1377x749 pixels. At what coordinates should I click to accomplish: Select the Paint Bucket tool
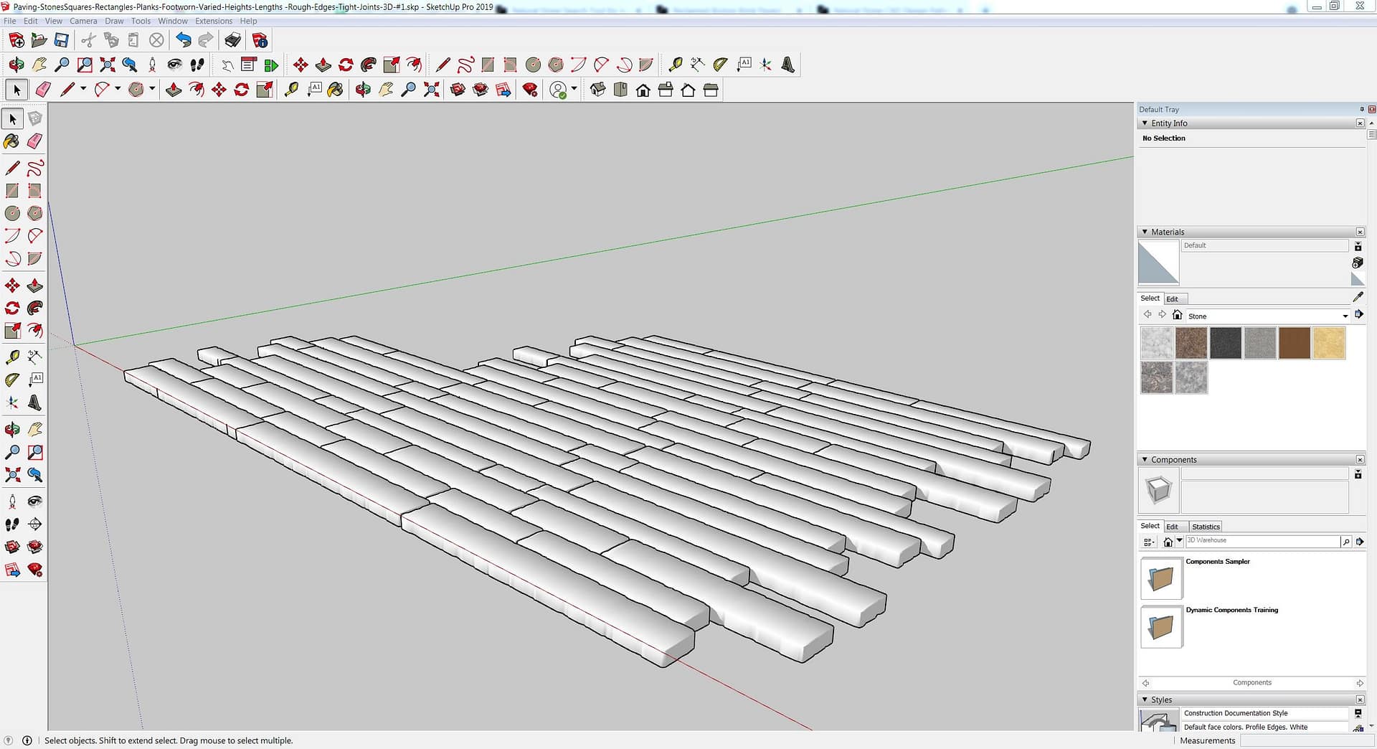(x=12, y=141)
